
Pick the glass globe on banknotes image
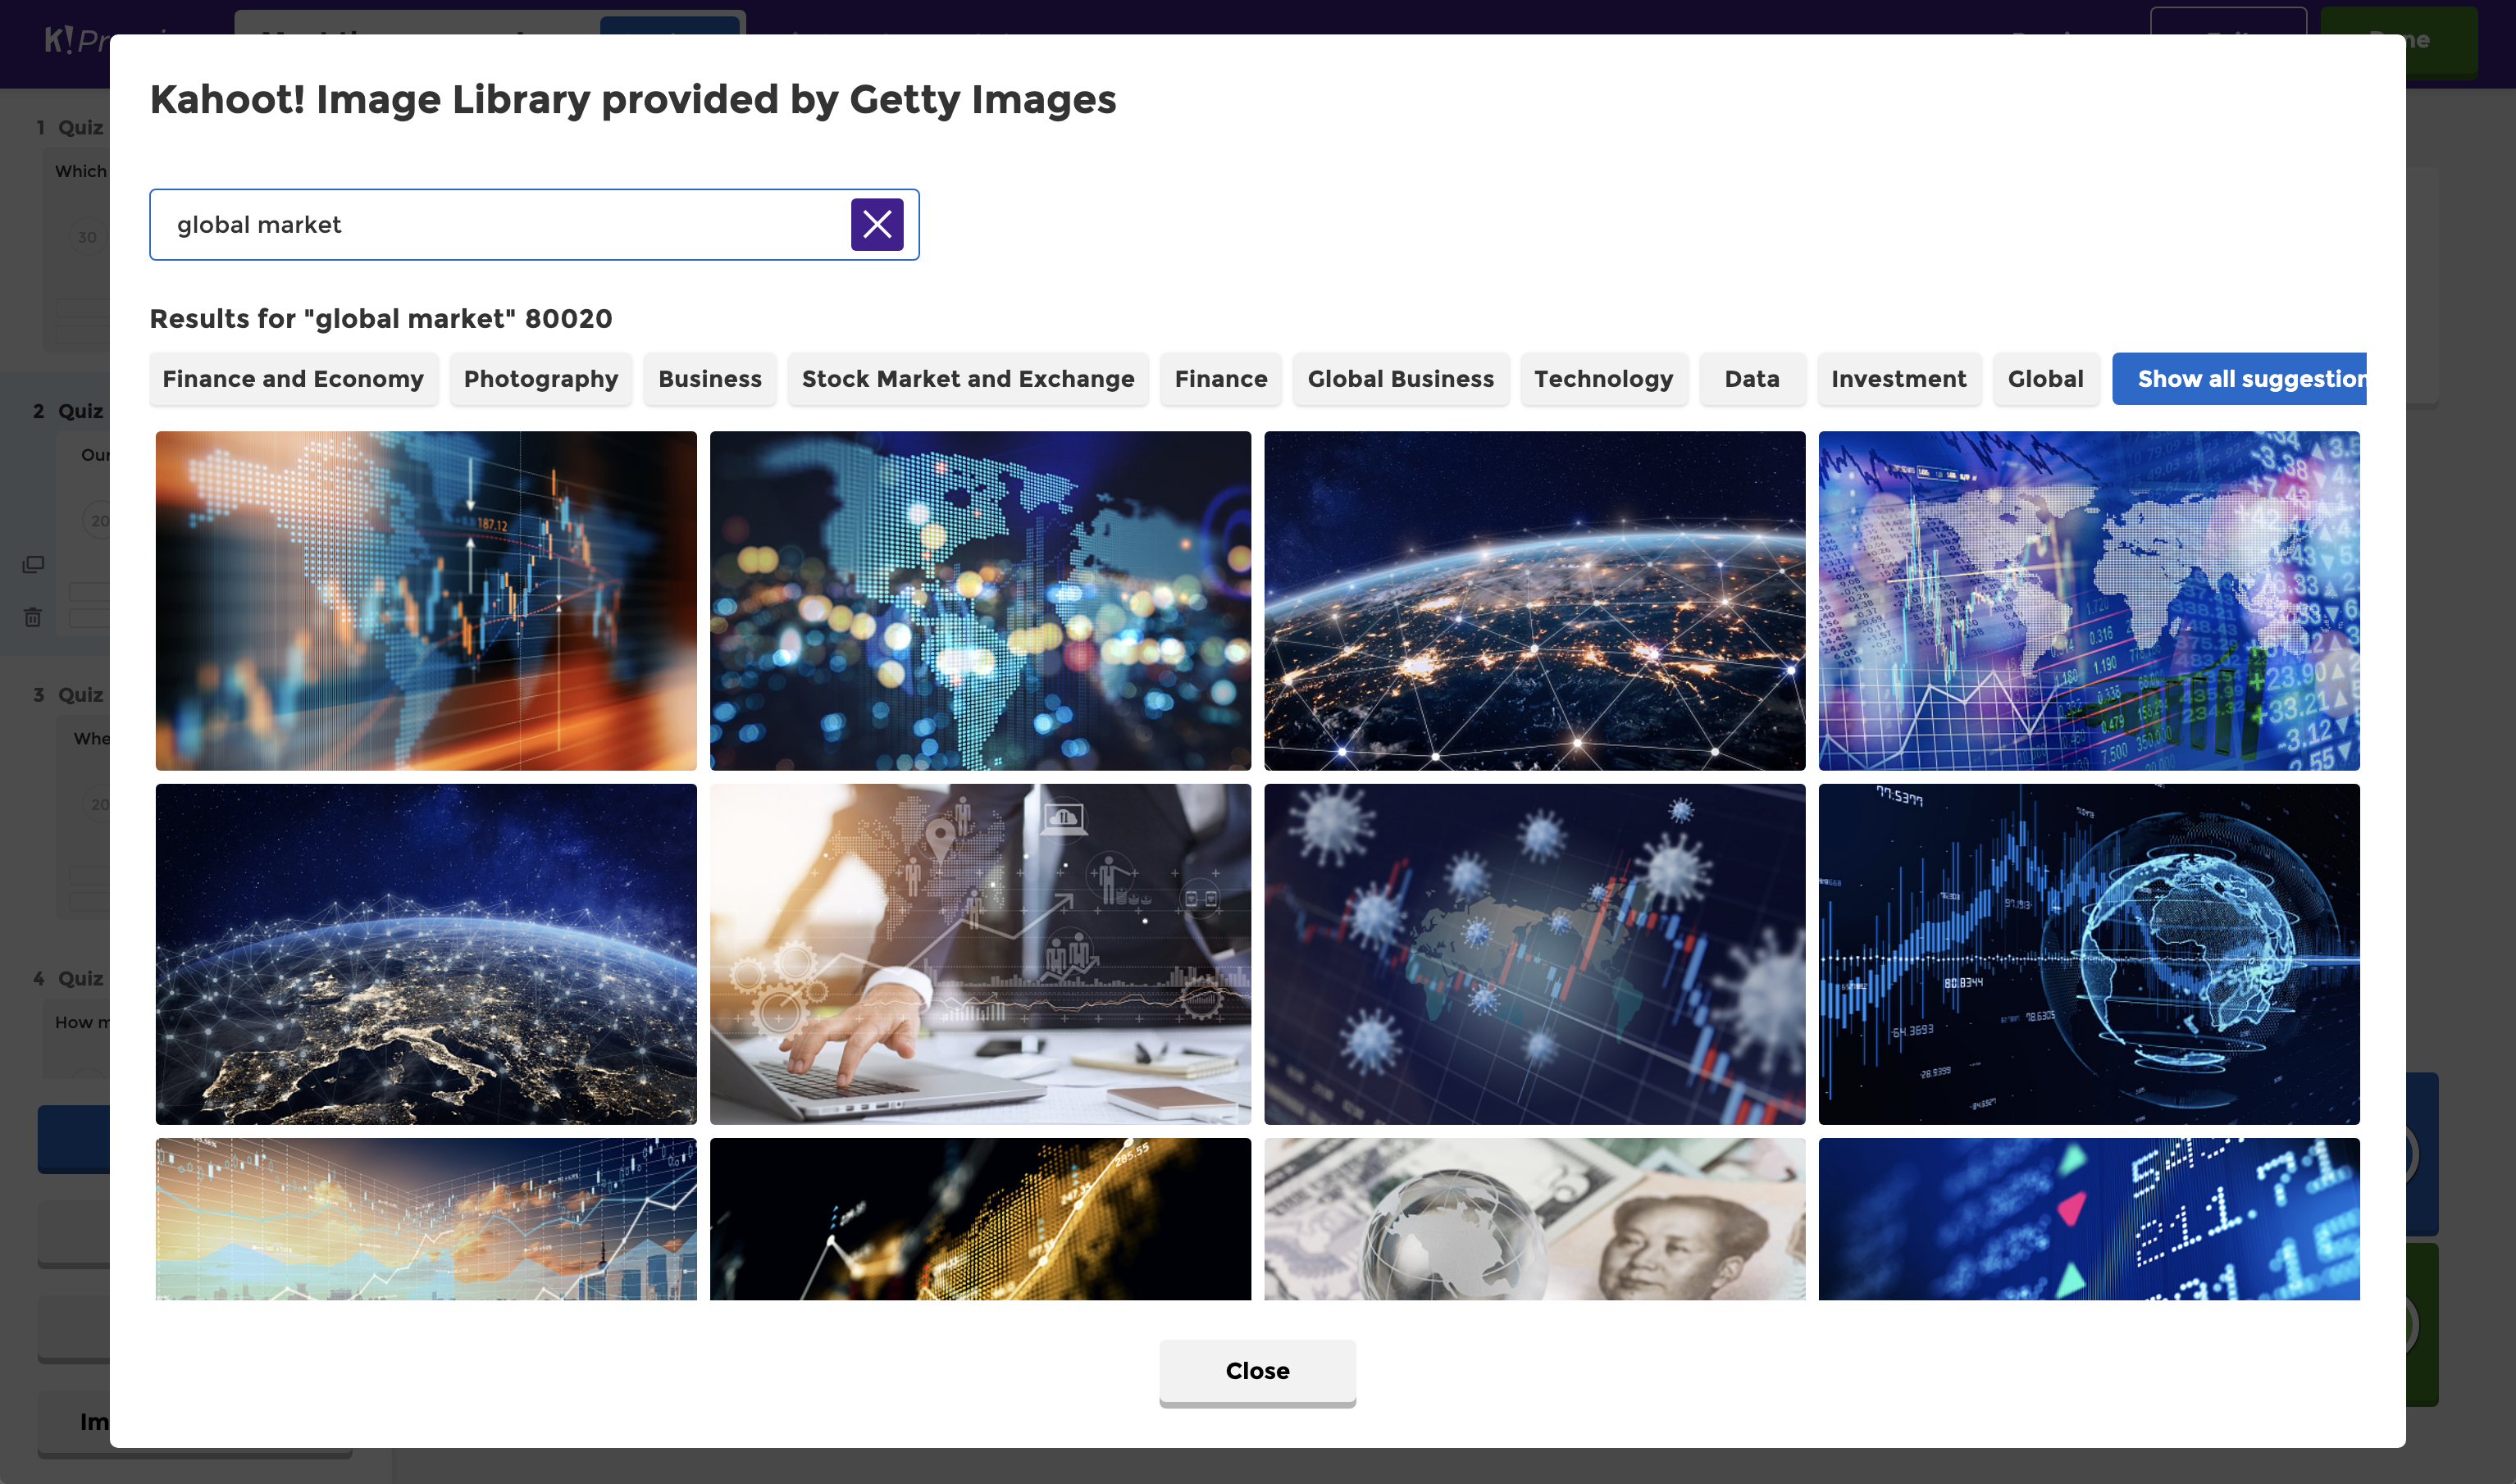pyautogui.click(x=1534, y=1219)
